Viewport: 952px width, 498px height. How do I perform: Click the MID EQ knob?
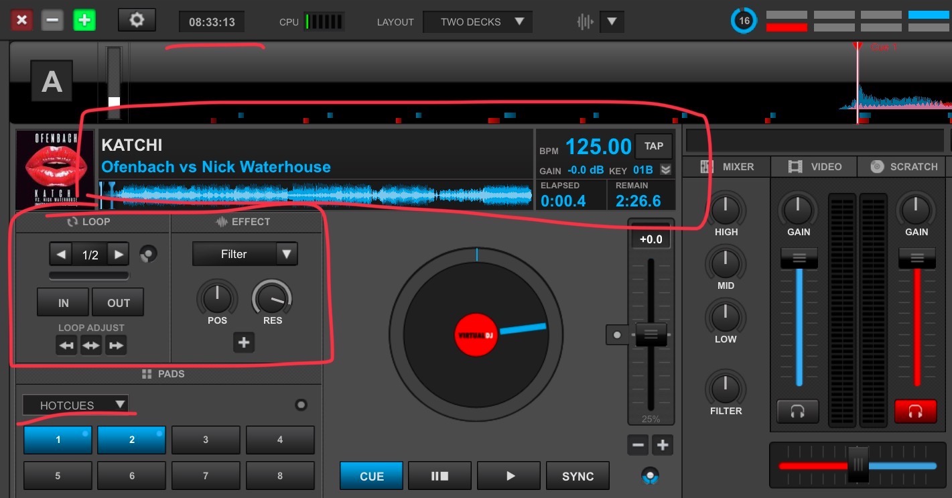726,263
